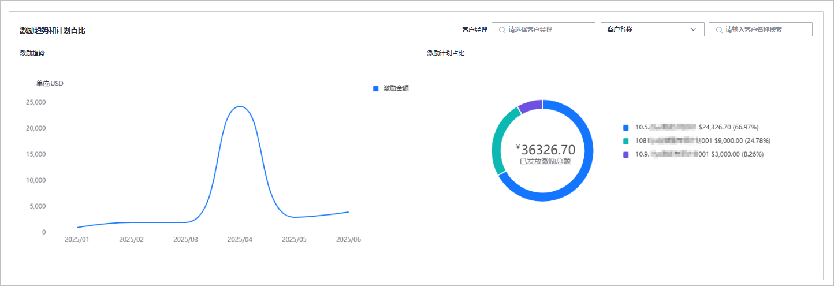
Task: Expand the 客户名称 dropdown chevron arrow
Action: pyautogui.click(x=693, y=29)
